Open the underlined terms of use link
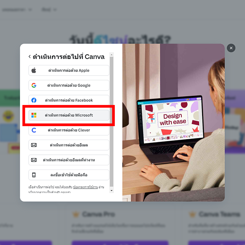Viewport: 245px width, 245px height. (x=85, y=187)
